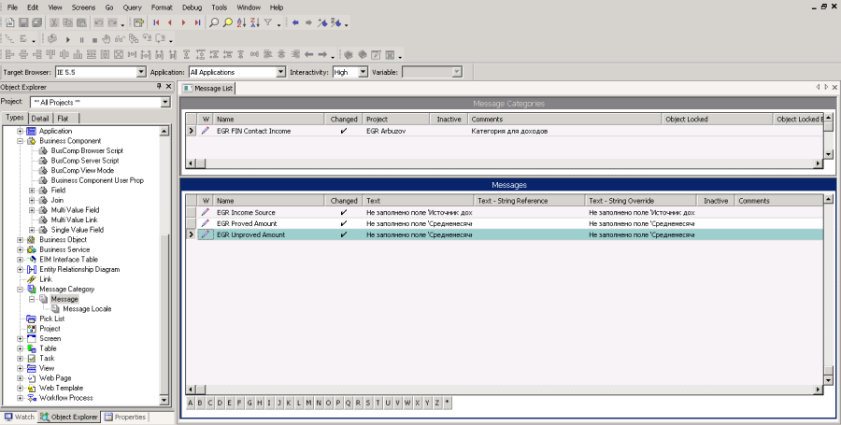Sort descending with the Z-A icon
This screenshot has width=841, height=425.
coord(254,22)
